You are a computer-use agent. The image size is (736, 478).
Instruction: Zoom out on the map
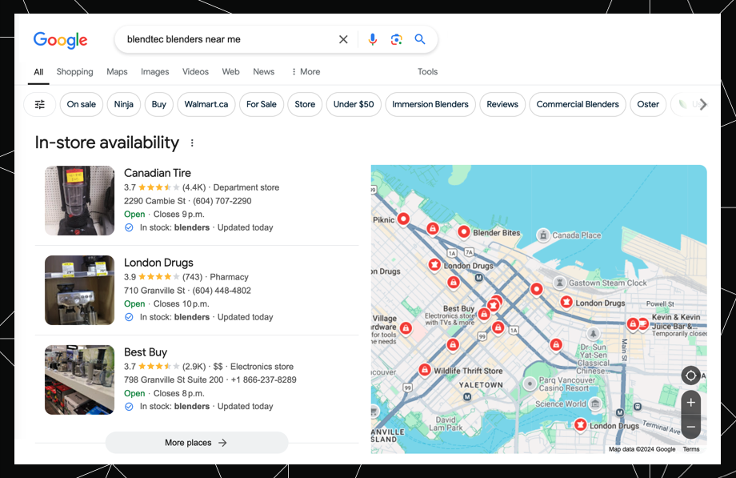click(x=690, y=427)
